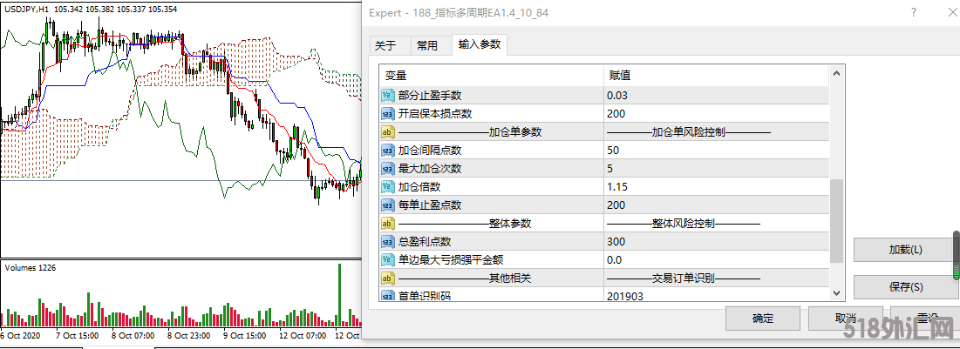Viewport: 960px width, 349px height.
Task: Select the 输入参数 tab
Action: [480, 44]
